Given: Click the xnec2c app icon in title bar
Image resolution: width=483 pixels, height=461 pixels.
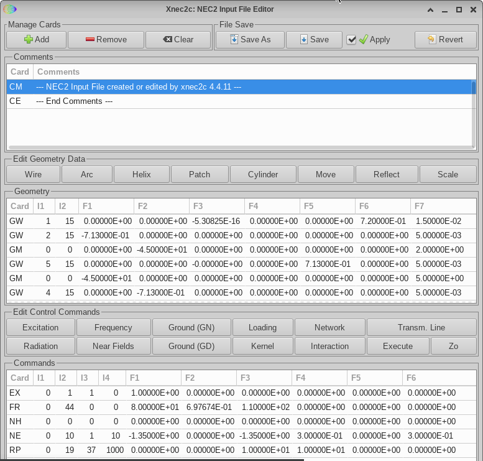Looking at the screenshot, I should tap(11, 9).
